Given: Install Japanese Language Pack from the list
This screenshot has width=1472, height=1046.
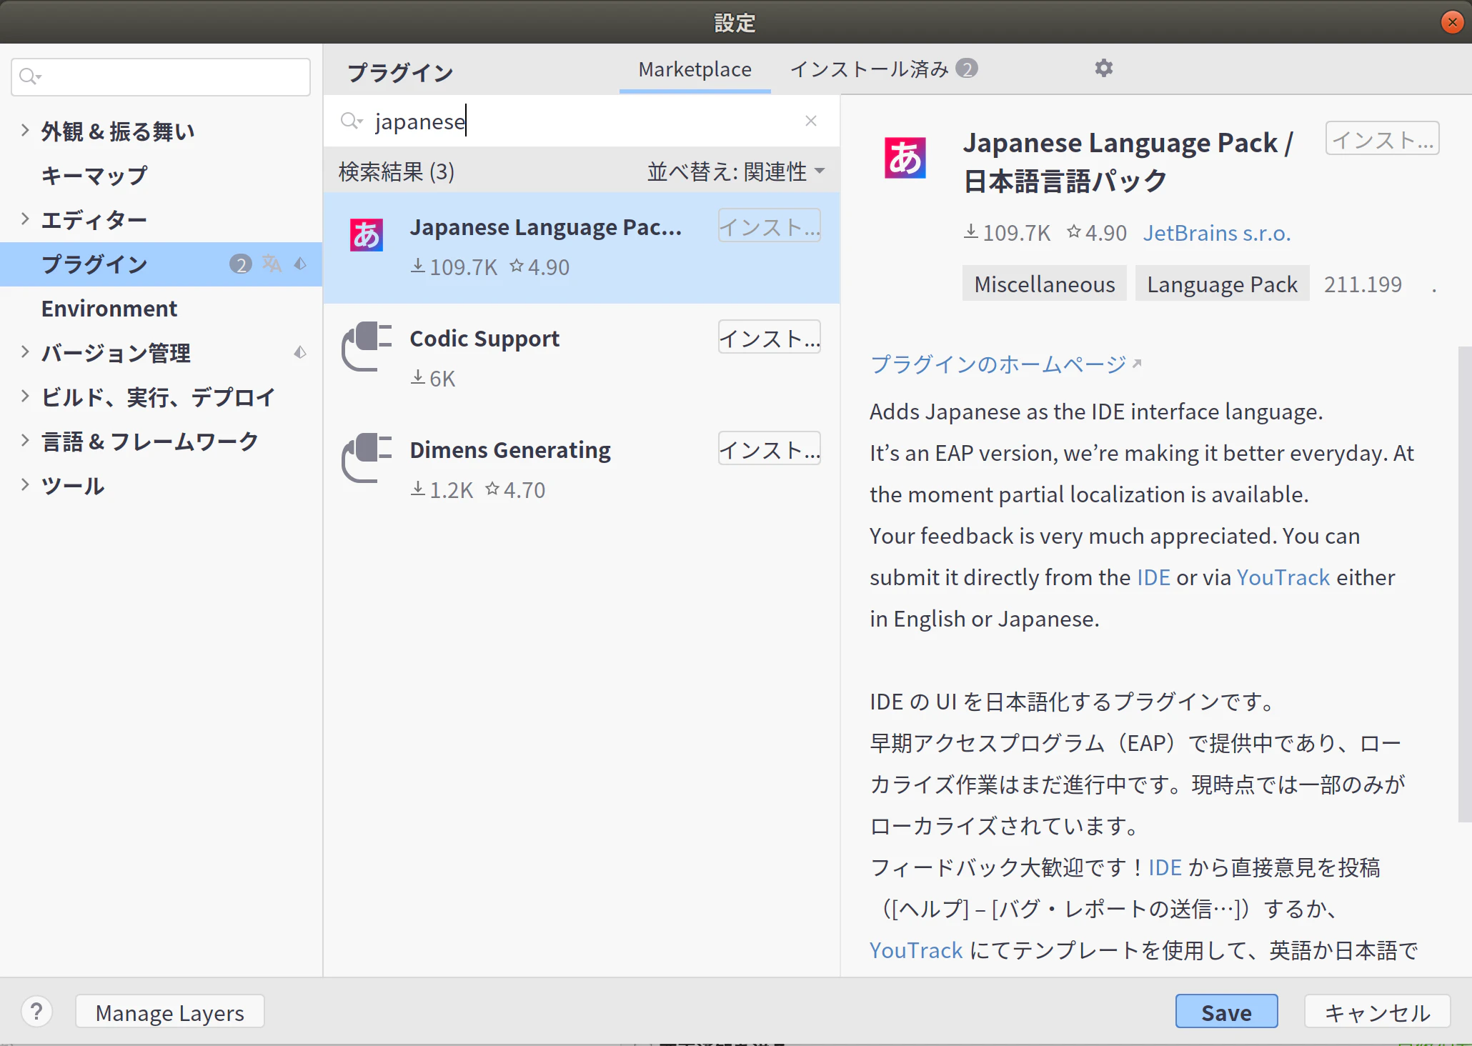Looking at the screenshot, I should coord(769,226).
